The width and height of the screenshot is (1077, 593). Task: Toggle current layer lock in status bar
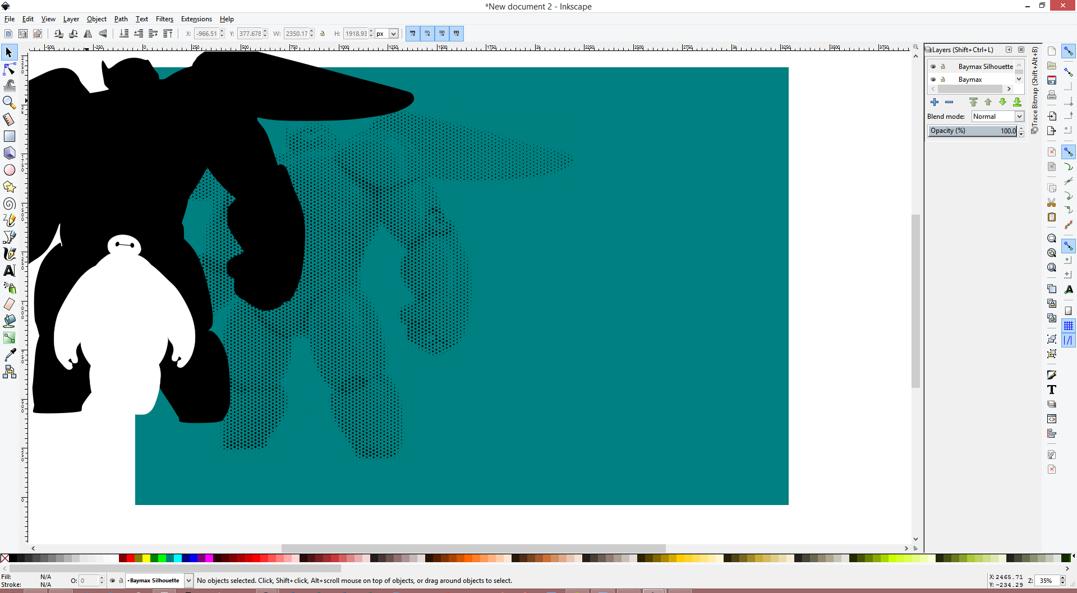(121, 581)
